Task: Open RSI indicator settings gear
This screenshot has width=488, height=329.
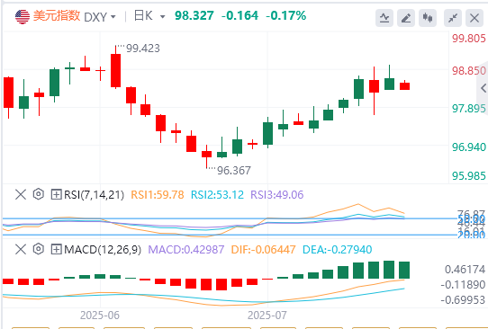Action: [39, 194]
